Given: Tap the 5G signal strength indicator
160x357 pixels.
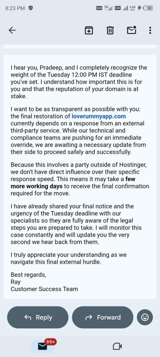Looking at the screenshot, I should [109, 8].
